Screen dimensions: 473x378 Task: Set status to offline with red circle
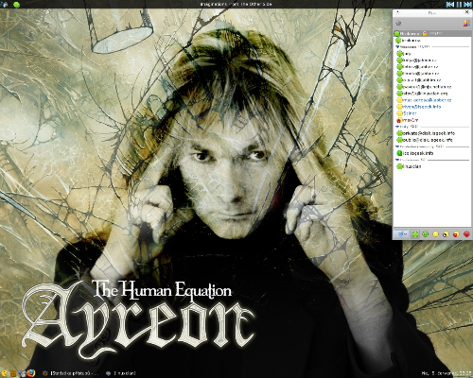(x=466, y=234)
